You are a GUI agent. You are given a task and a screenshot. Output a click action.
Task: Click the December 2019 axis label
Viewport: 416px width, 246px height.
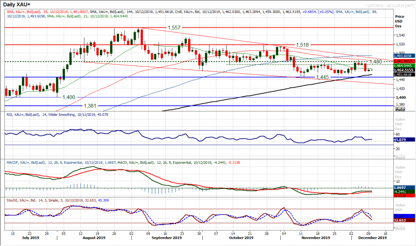[372, 238]
